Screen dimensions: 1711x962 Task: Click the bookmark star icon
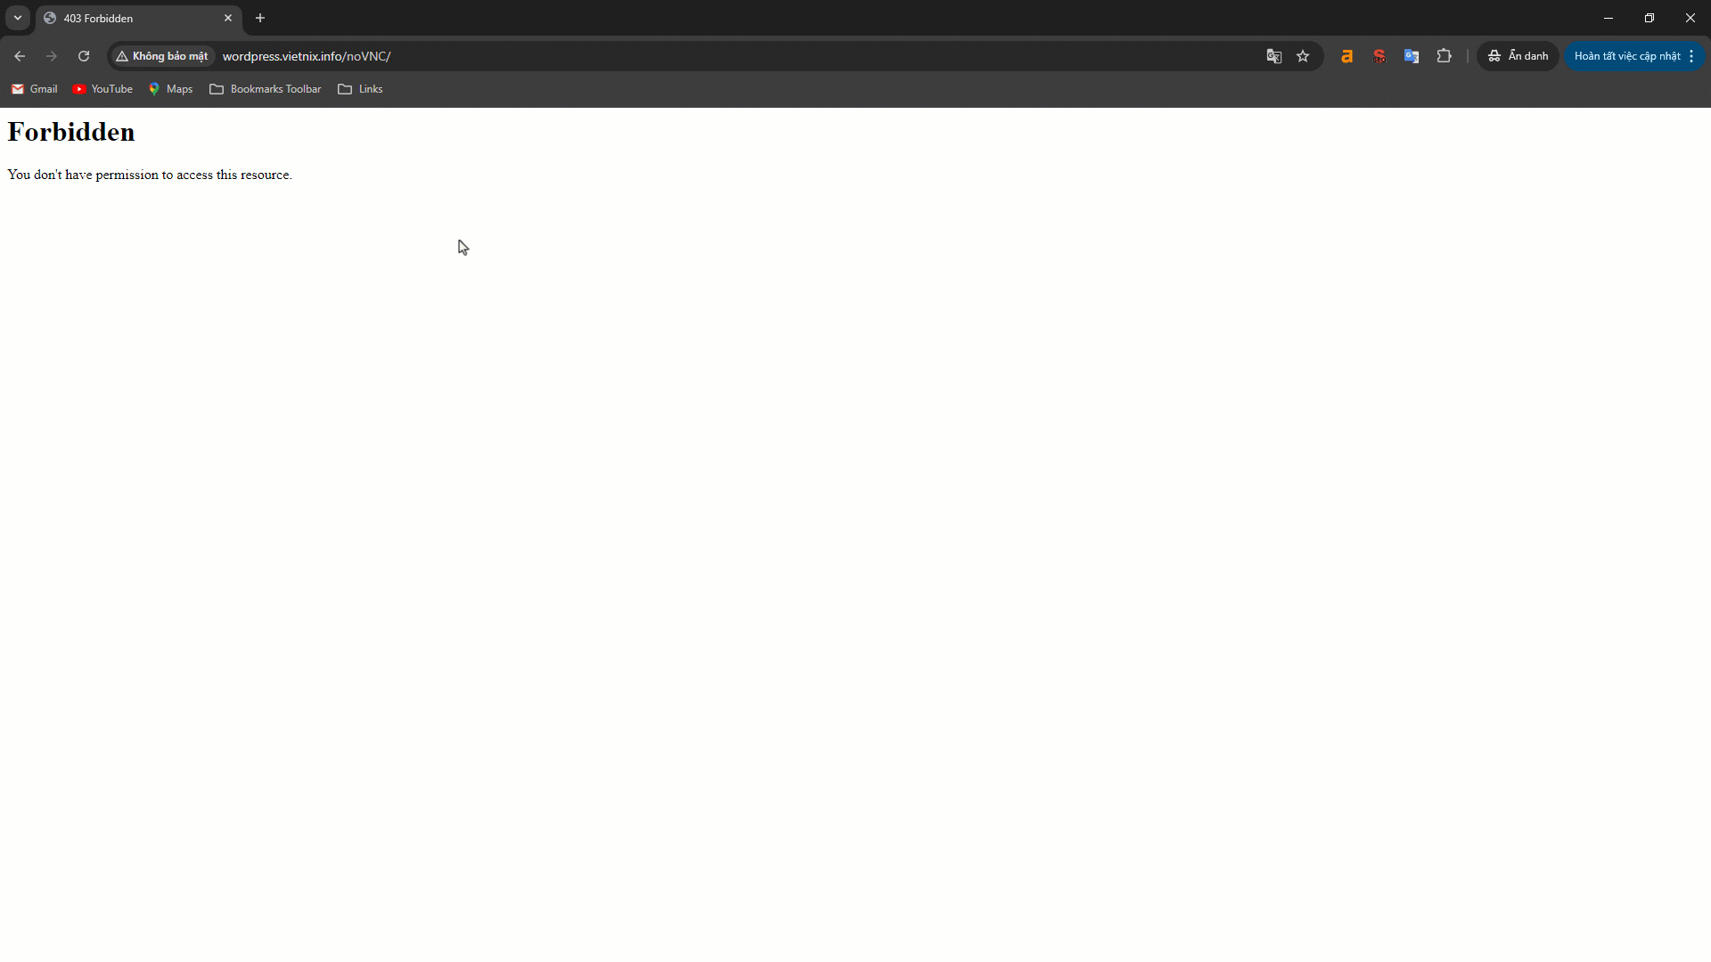(x=1302, y=55)
